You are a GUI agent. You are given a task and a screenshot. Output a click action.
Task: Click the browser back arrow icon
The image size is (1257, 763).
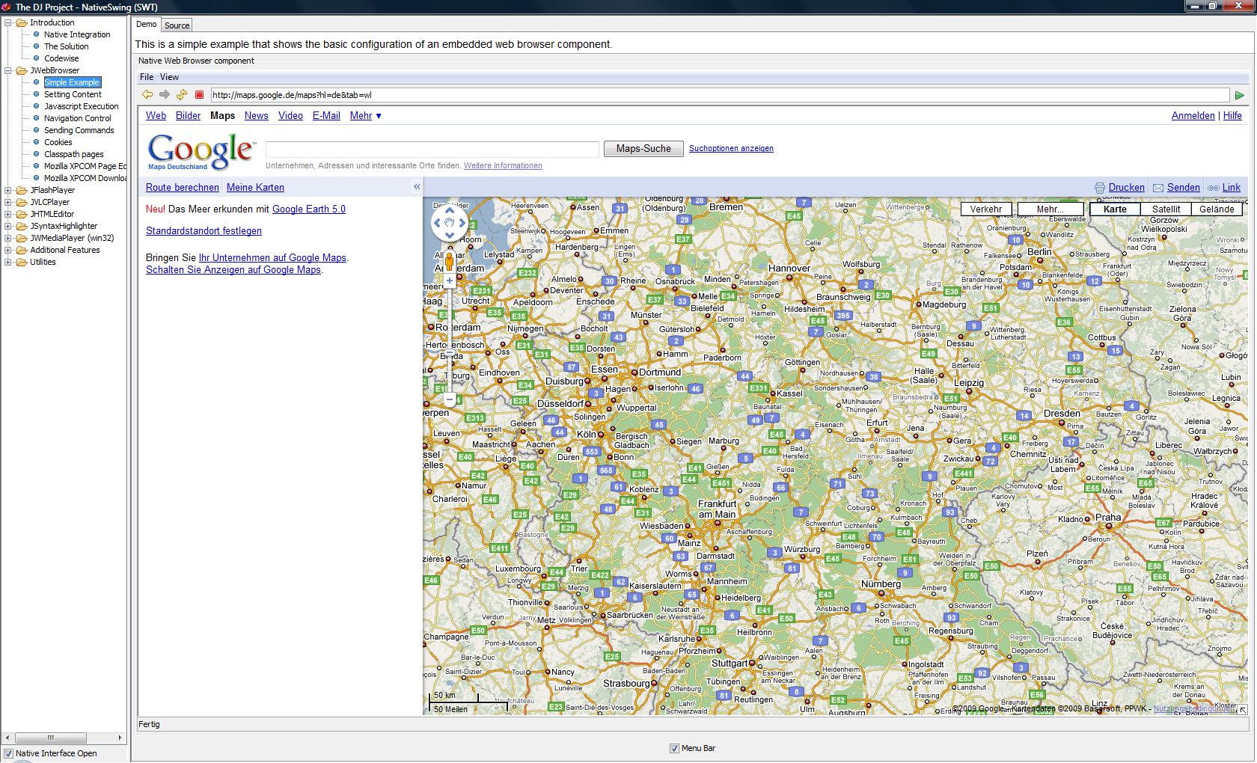coord(147,95)
